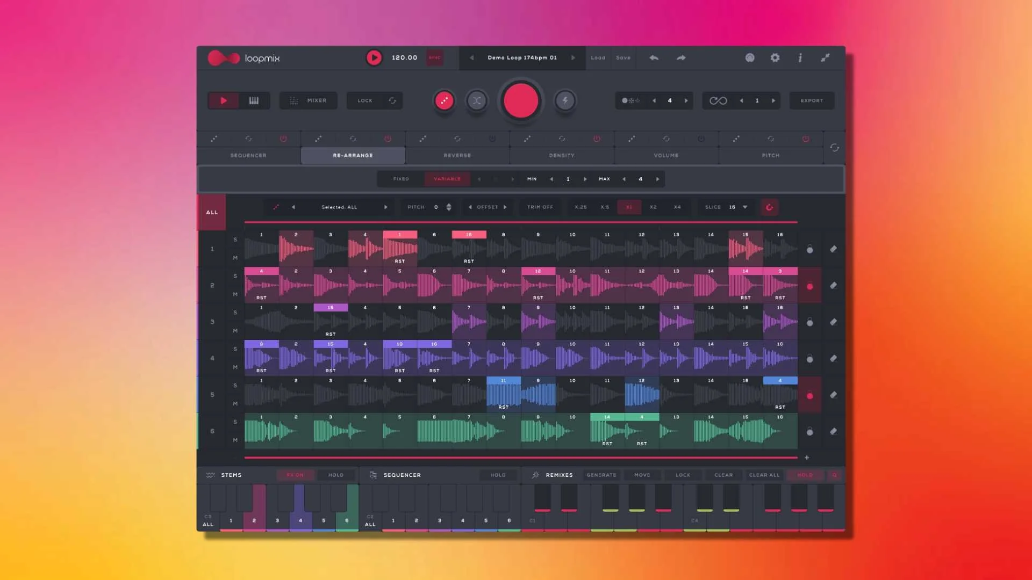Toggle the power icon above the Density tab

(596, 139)
